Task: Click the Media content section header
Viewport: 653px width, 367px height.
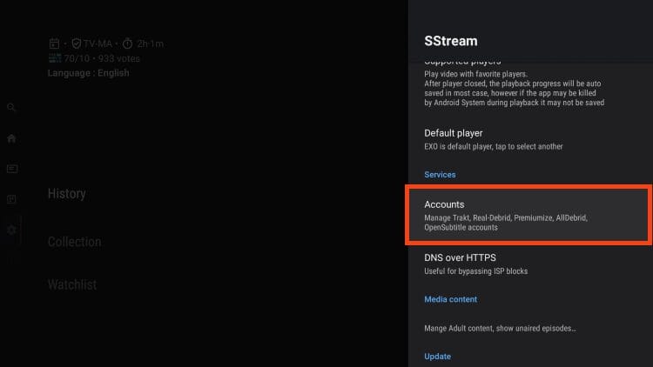Action: (x=451, y=299)
